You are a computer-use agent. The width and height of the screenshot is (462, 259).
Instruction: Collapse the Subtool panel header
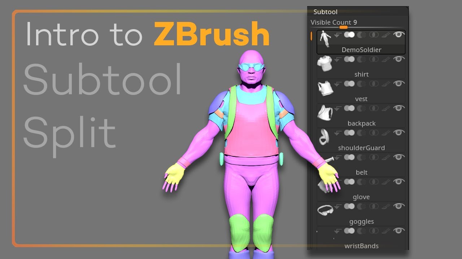[x=325, y=12]
